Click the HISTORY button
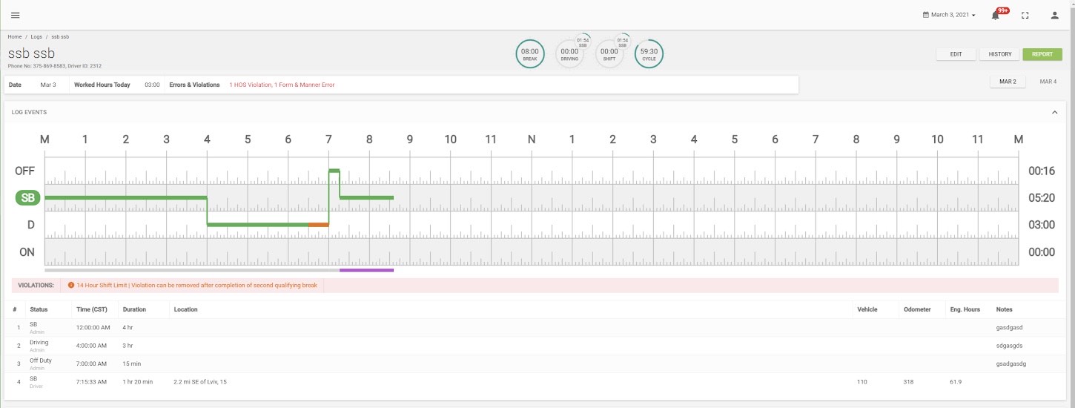This screenshot has height=408, width=1075. pos(1000,54)
